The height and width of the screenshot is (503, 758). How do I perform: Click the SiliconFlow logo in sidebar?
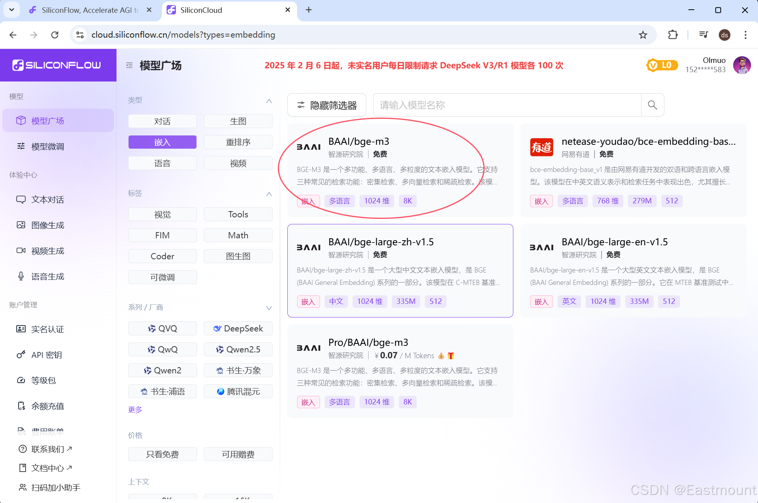[x=57, y=65]
